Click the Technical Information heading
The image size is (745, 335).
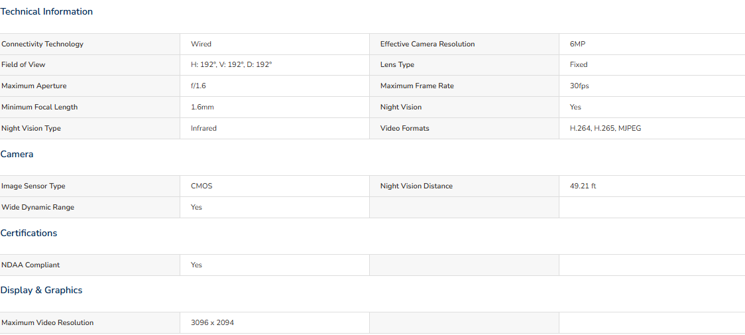[46, 12]
